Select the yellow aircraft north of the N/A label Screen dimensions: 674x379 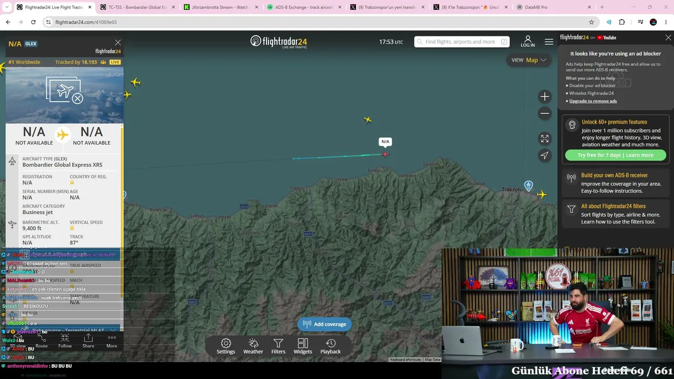(x=368, y=119)
